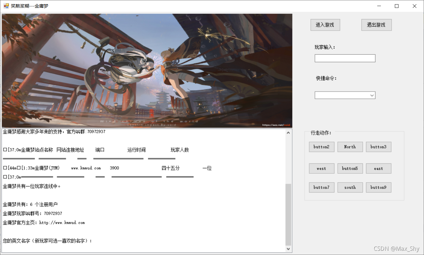This screenshot has width=424, height=255.
Task: Click the port value 3900
Action: coord(115,168)
